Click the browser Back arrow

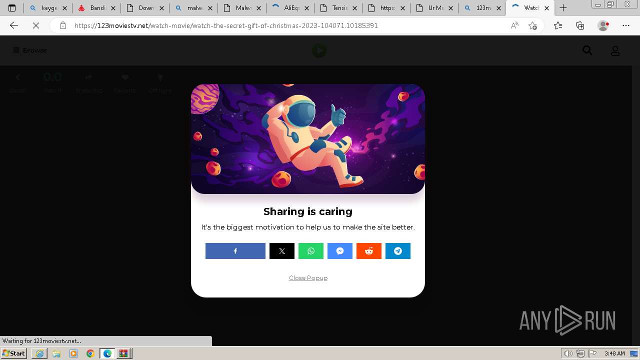14,25
